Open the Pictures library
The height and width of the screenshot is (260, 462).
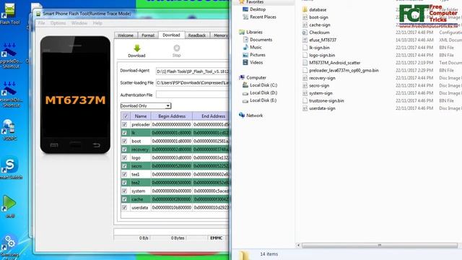click(257, 55)
